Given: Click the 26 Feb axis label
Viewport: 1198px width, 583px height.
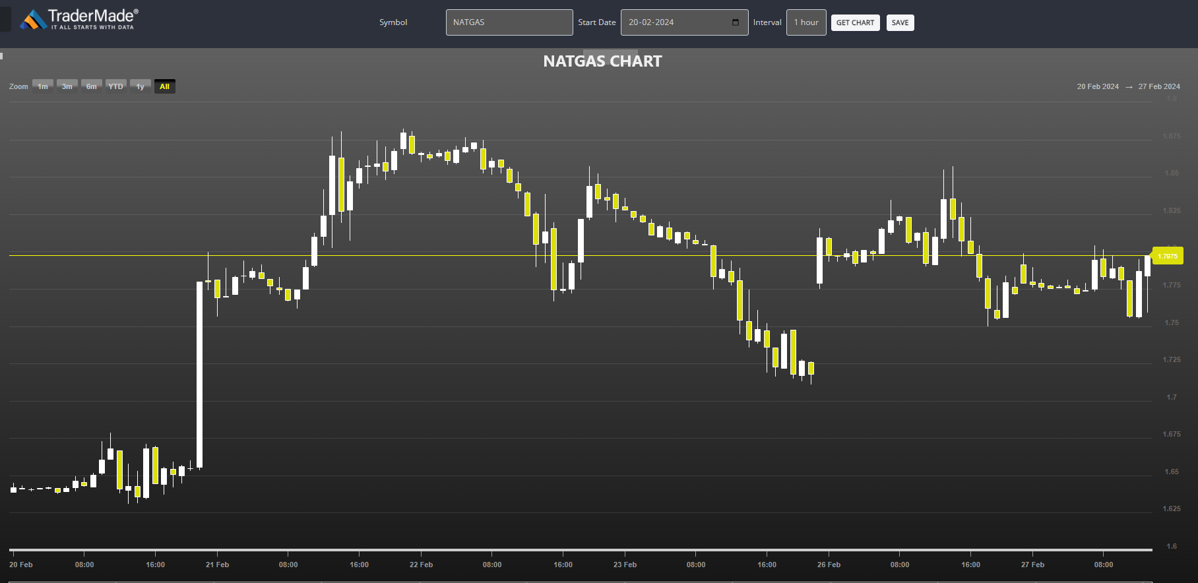Looking at the screenshot, I should tap(829, 565).
